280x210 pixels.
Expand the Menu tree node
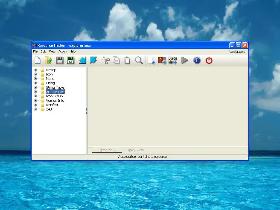pos(35,78)
